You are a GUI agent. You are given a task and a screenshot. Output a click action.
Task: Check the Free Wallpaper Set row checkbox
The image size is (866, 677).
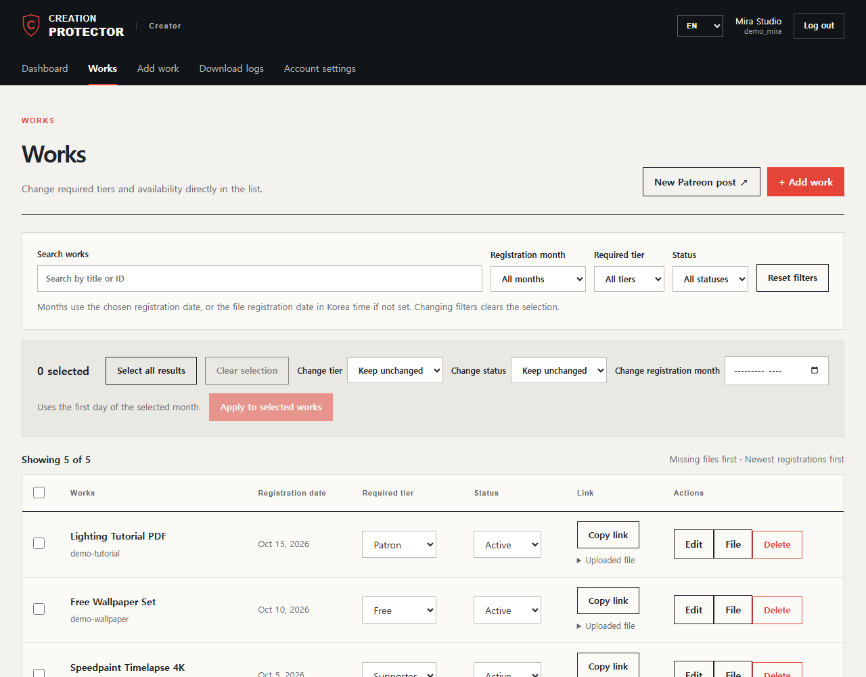pos(39,609)
